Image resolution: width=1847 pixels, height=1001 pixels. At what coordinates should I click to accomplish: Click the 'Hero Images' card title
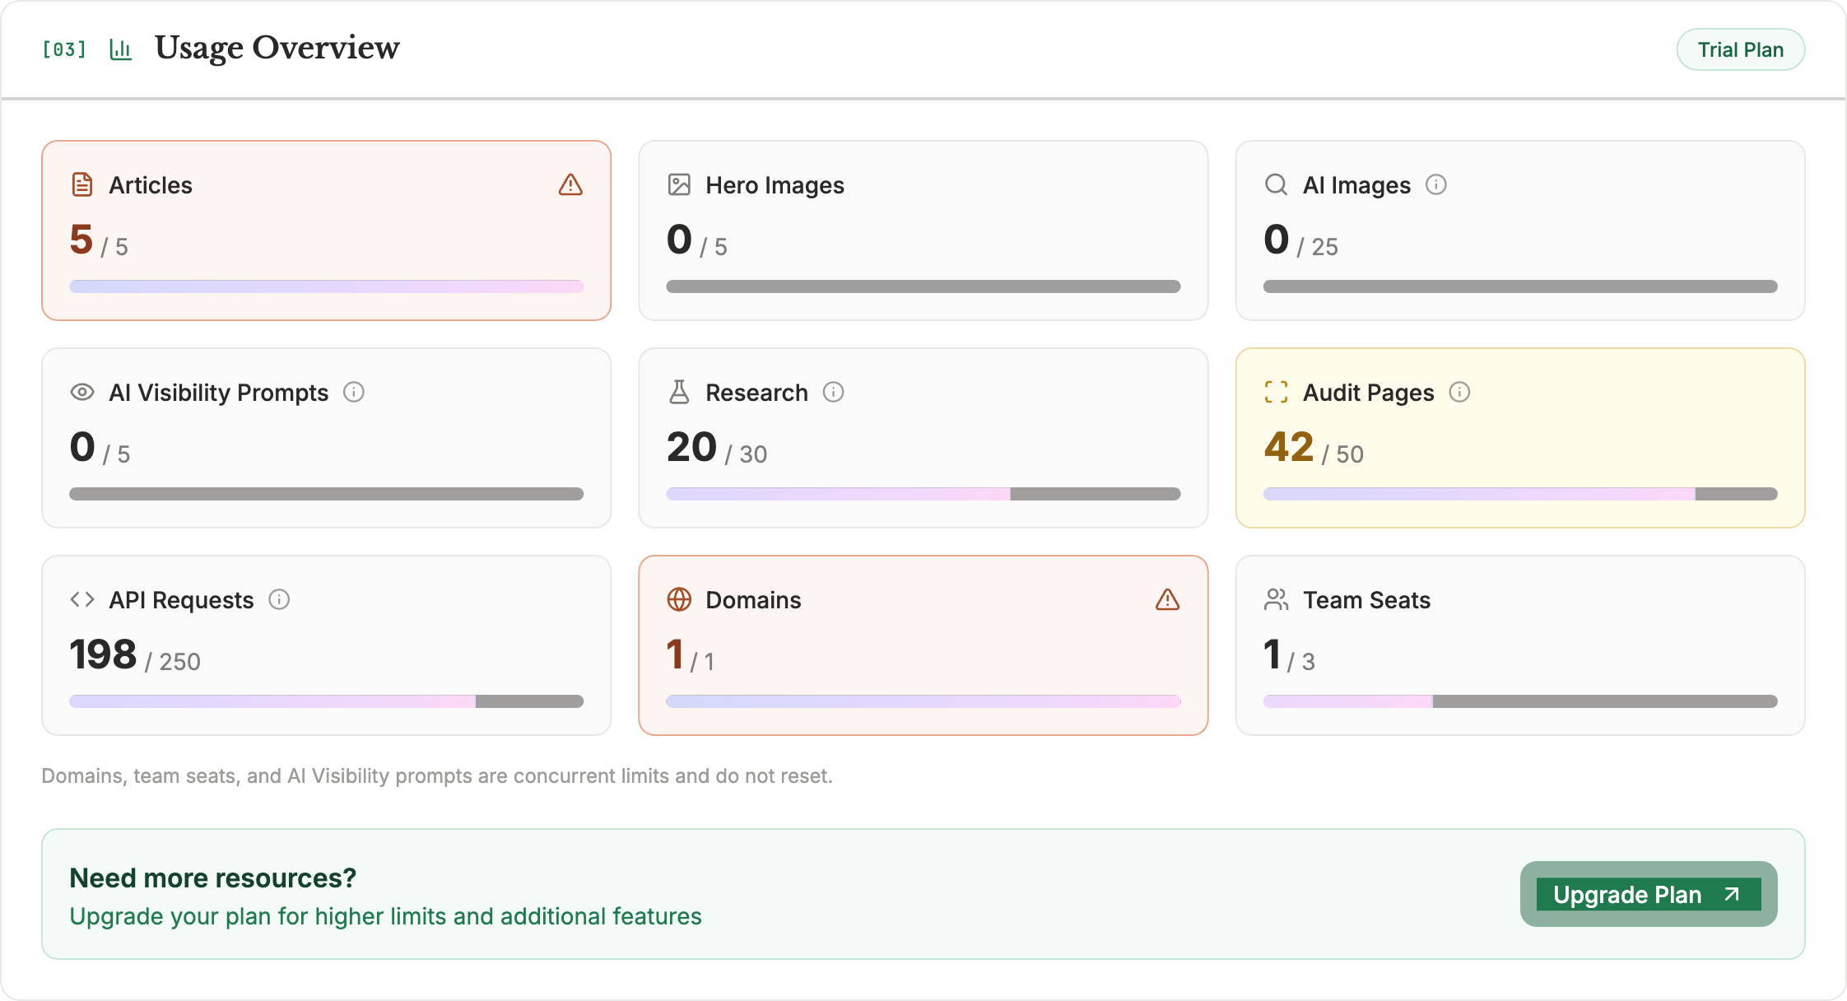(x=775, y=185)
